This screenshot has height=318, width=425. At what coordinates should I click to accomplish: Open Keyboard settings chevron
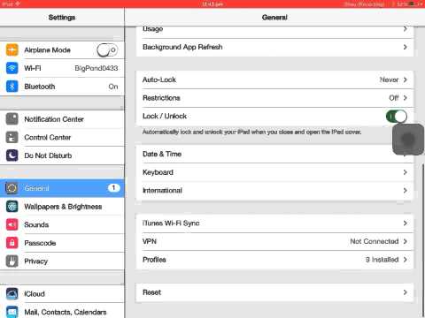pos(406,172)
